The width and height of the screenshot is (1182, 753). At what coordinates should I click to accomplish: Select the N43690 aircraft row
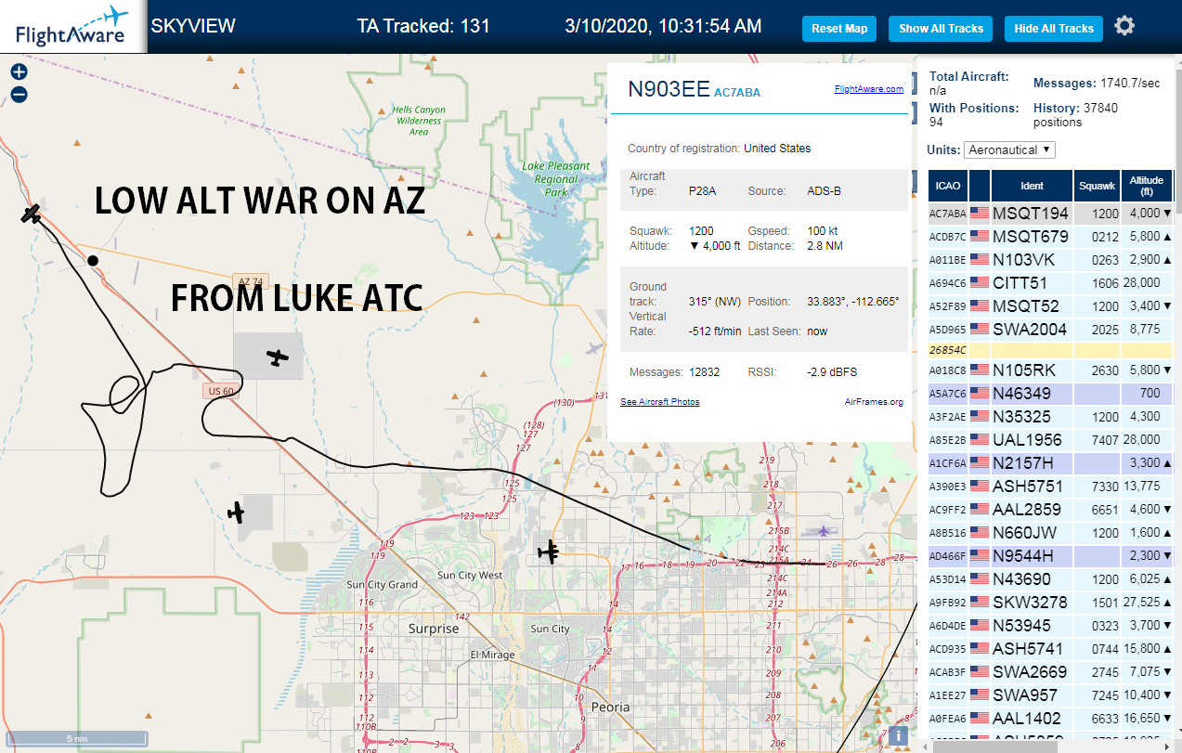coord(1050,578)
